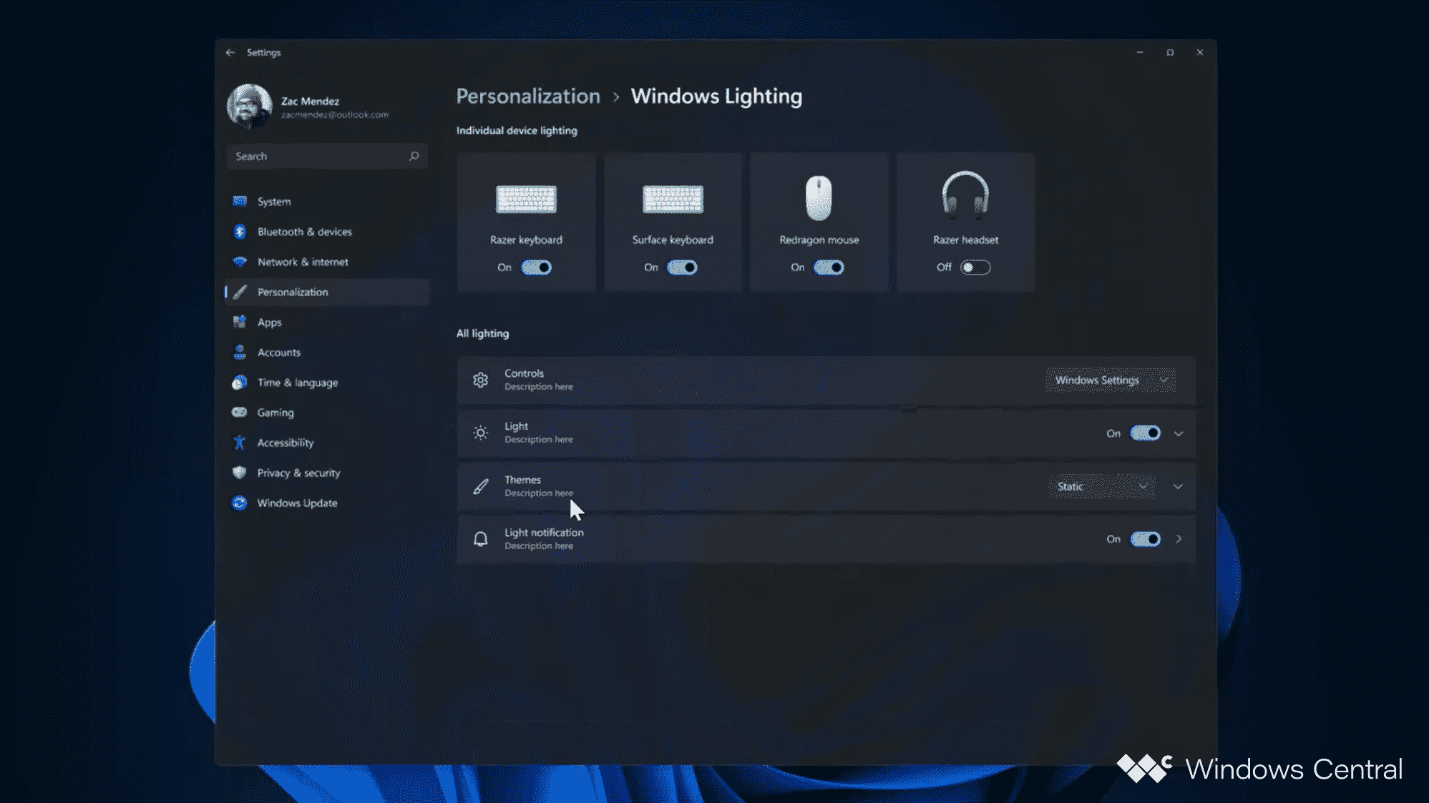Go to Bluetooth & devices
This screenshot has width=1429, height=803.
click(328, 232)
